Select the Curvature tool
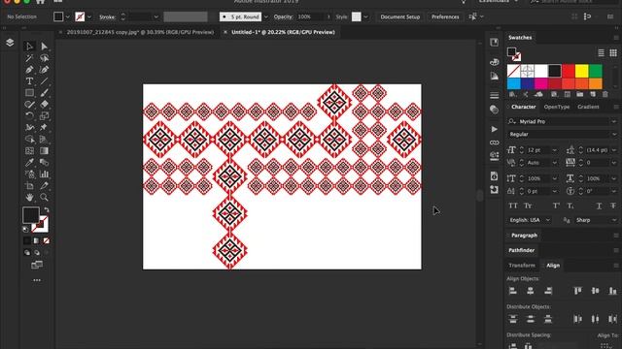The height and width of the screenshot is (349, 622). (x=44, y=70)
